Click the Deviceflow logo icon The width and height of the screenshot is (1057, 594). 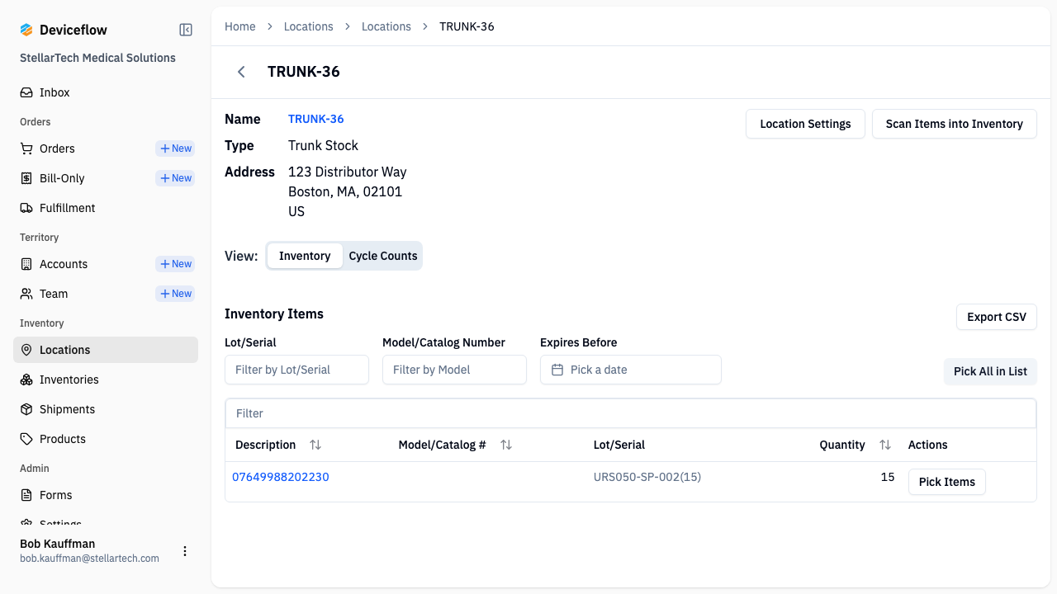26,30
